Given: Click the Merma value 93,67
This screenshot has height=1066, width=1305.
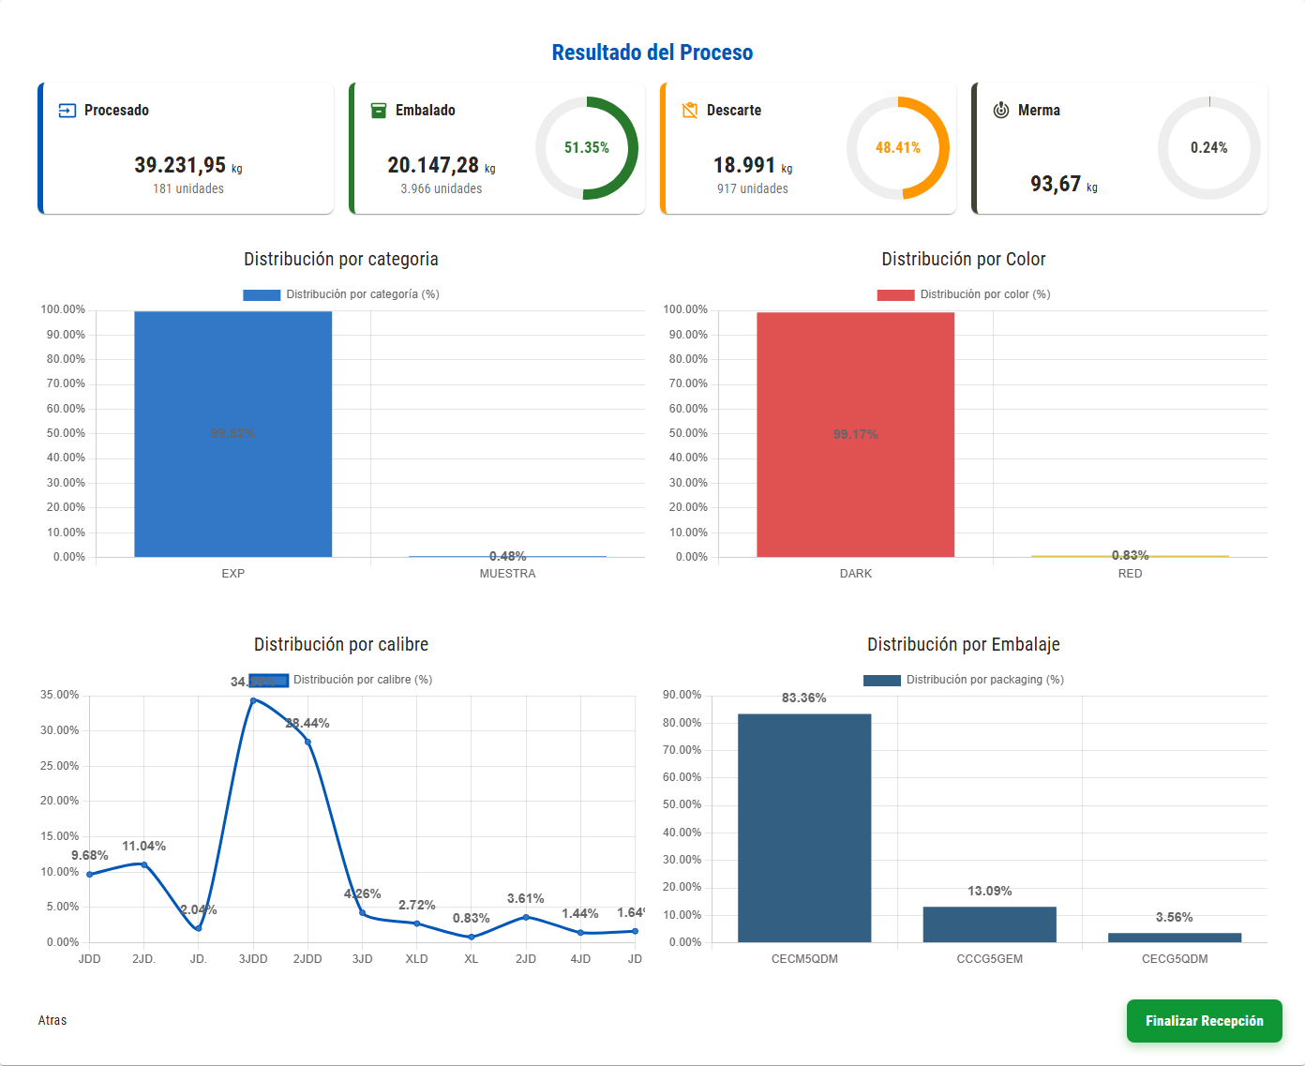Looking at the screenshot, I should 1056,184.
